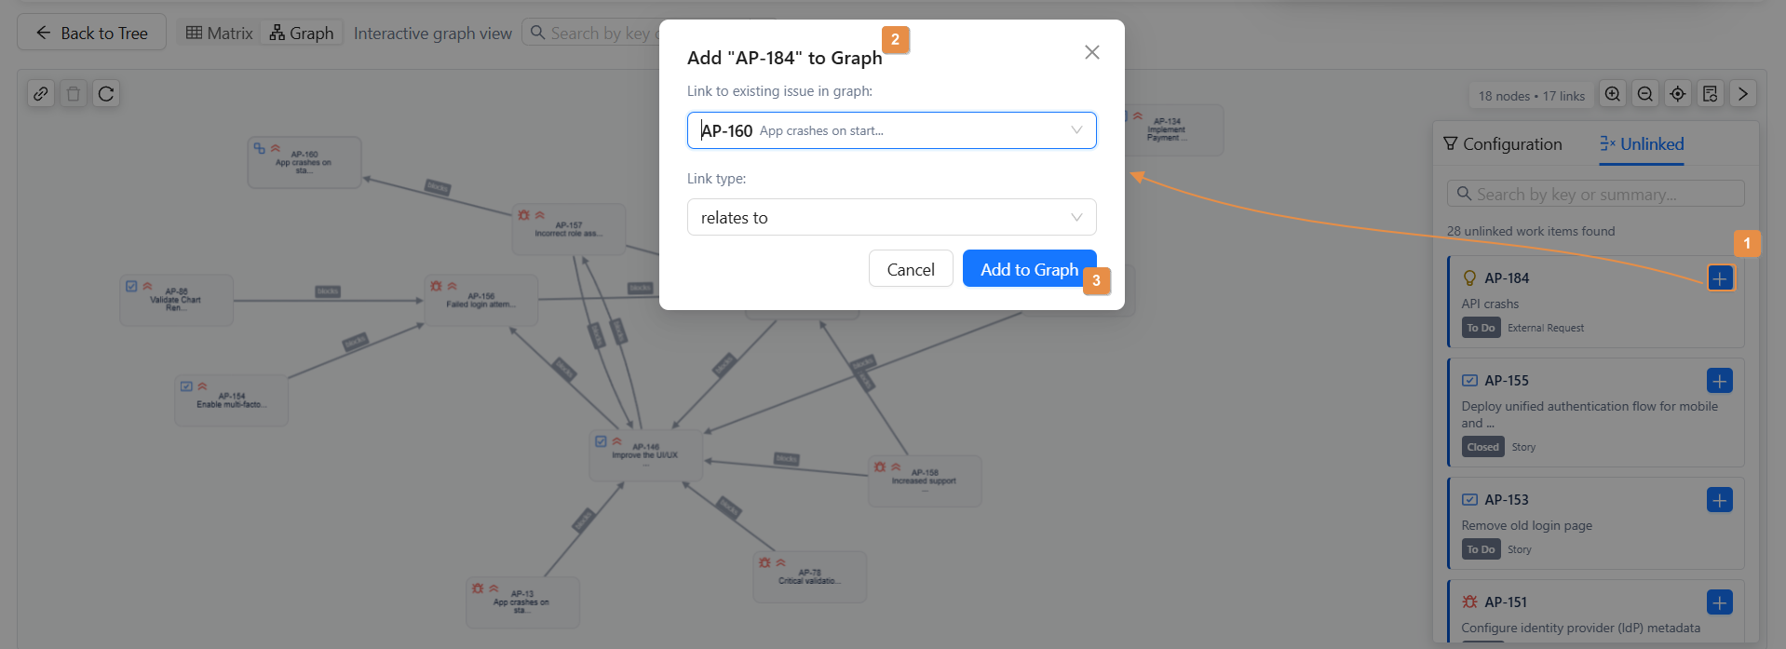Click the link tool icon in graph toolbar
This screenshot has width=1786, height=649.
coord(41,94)
